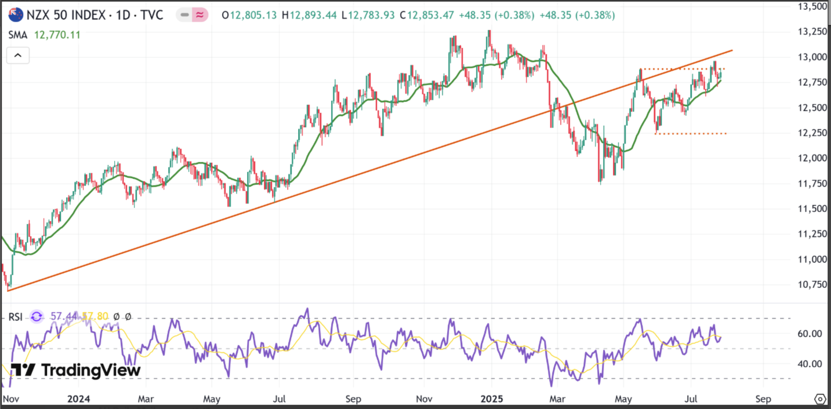The height and width of the screenshot is (409, 831).
Task: Click the 2024 label on time axis
Action: pos(78,399)
